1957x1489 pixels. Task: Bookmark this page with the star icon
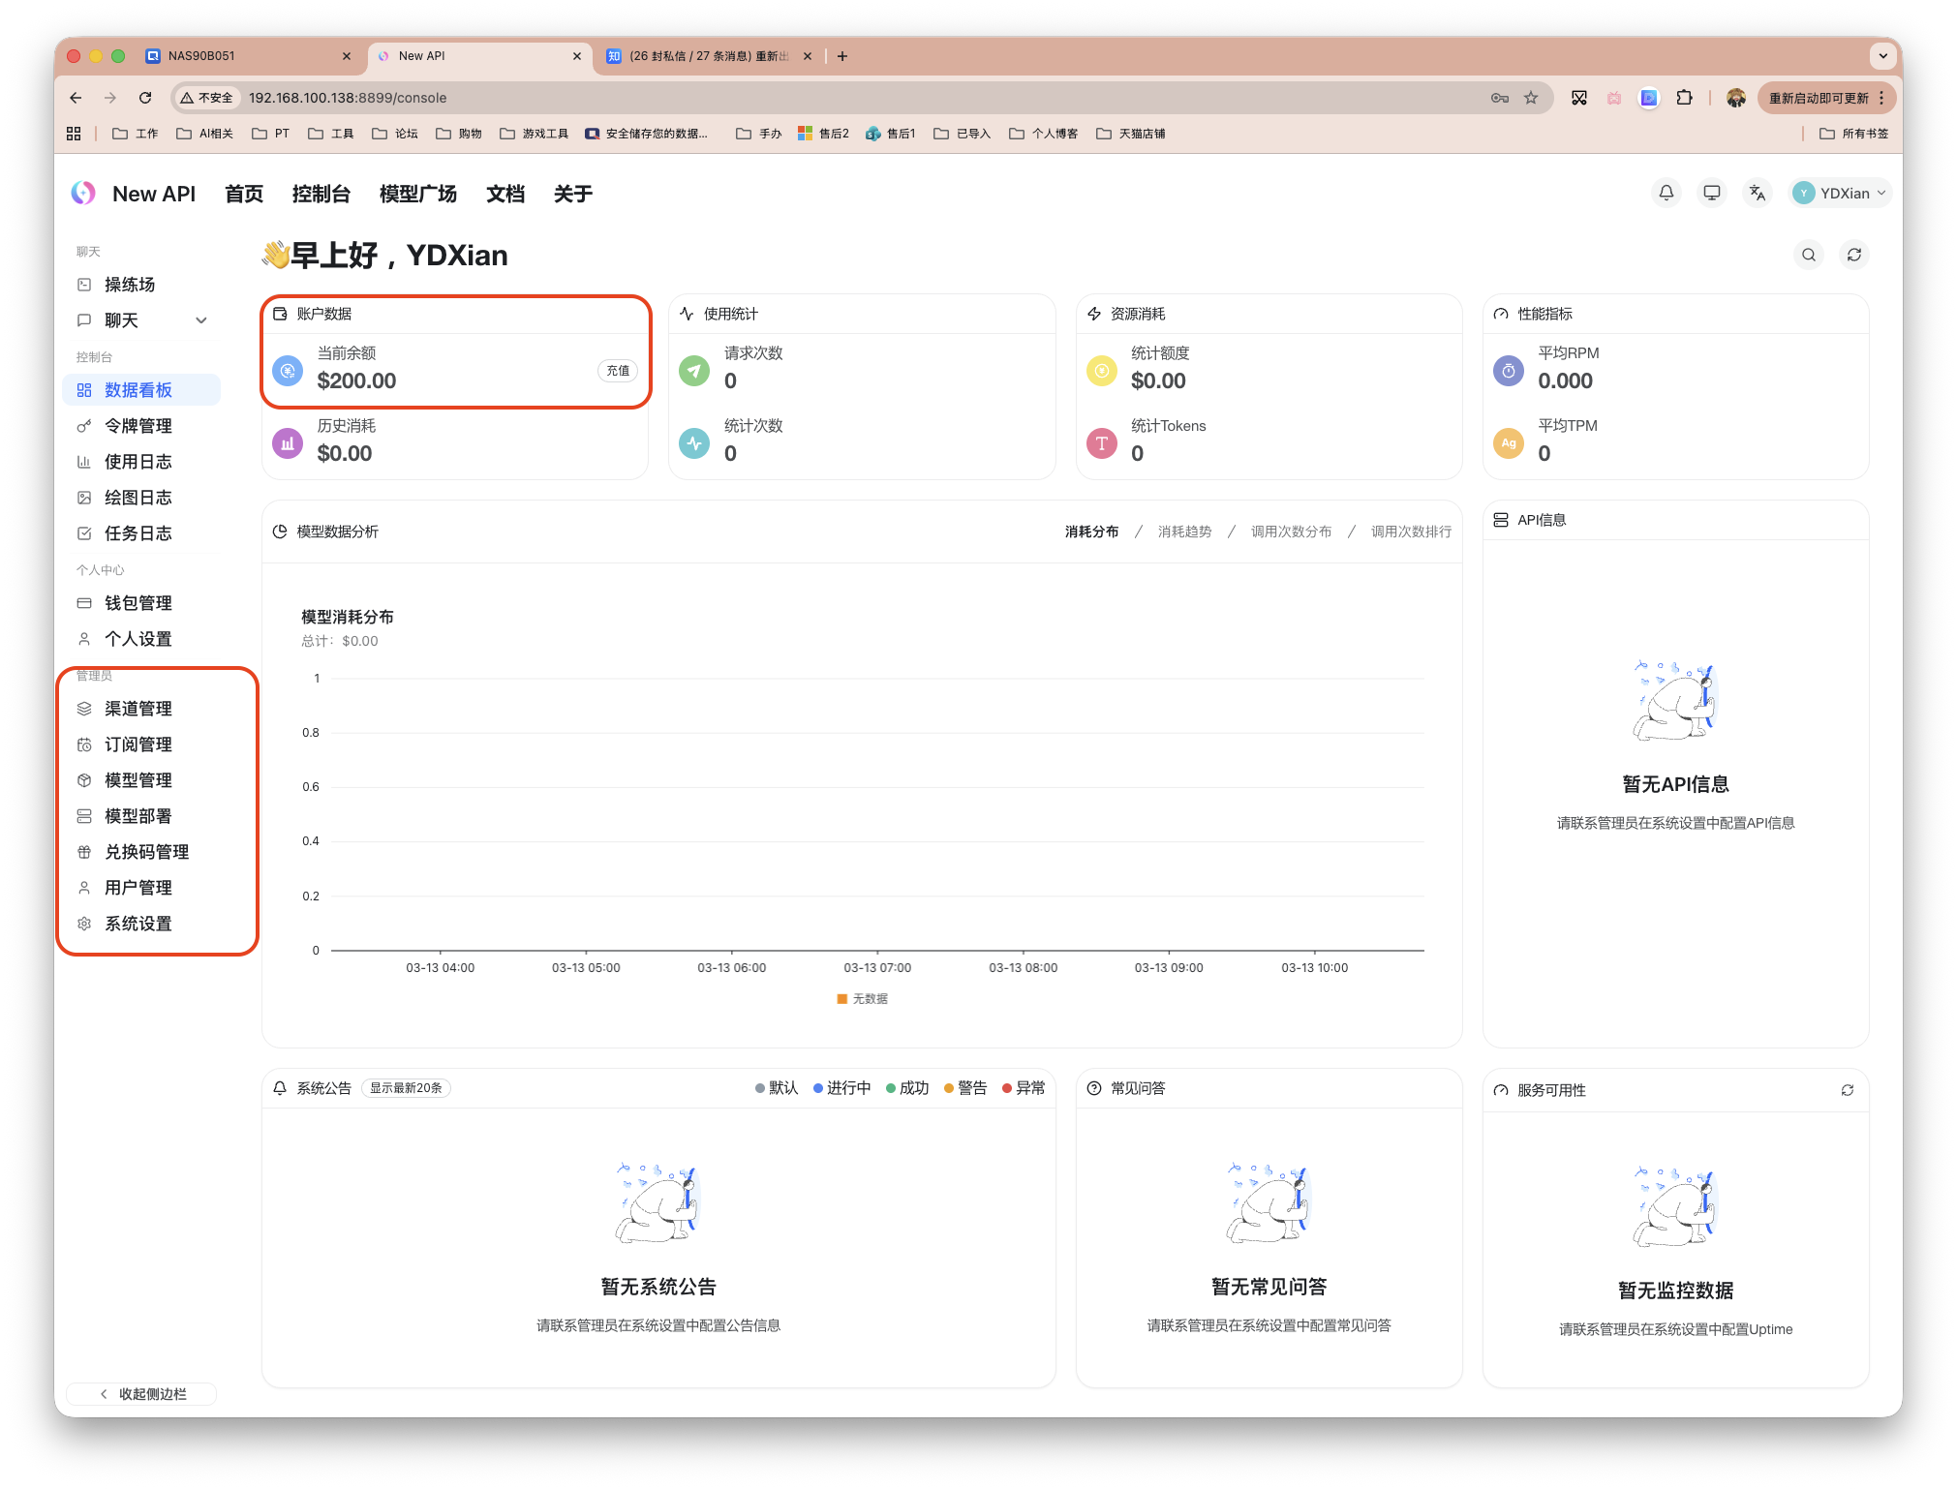tap(1531, 98)
